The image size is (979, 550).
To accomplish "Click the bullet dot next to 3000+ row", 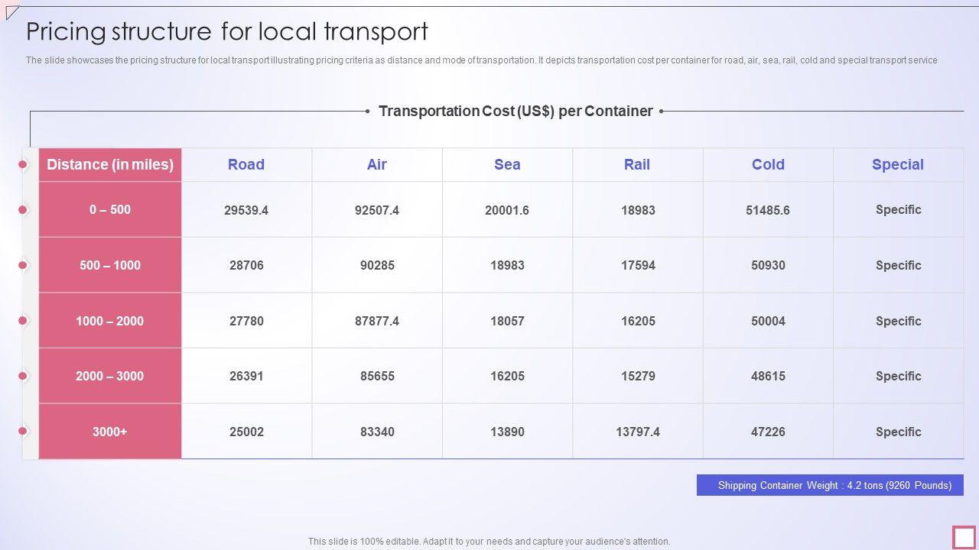I will point(23,432).
